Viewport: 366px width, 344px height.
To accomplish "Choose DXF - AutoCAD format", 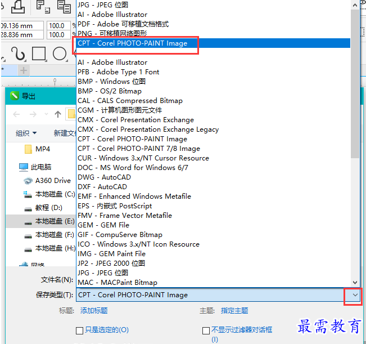I will click(x=213, y=187).
